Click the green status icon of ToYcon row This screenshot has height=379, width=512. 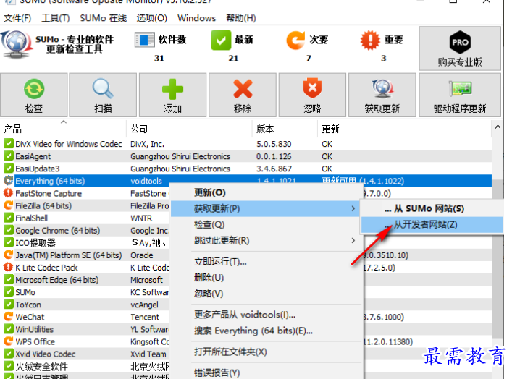[x=9, y=305]
